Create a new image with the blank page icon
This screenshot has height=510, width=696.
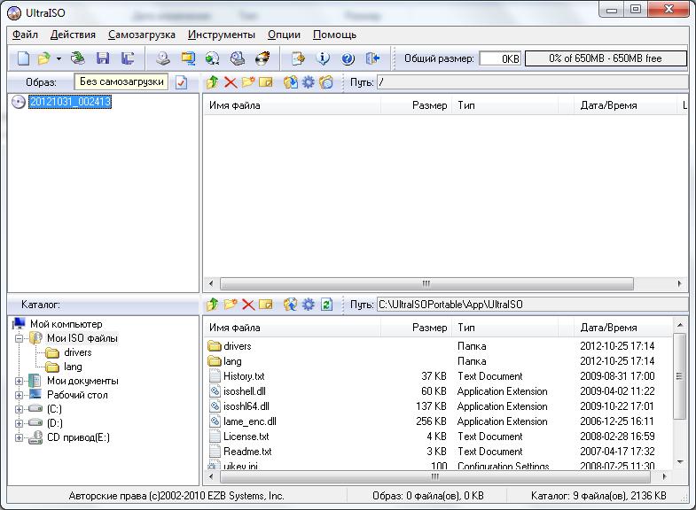(x=23, y=58)
